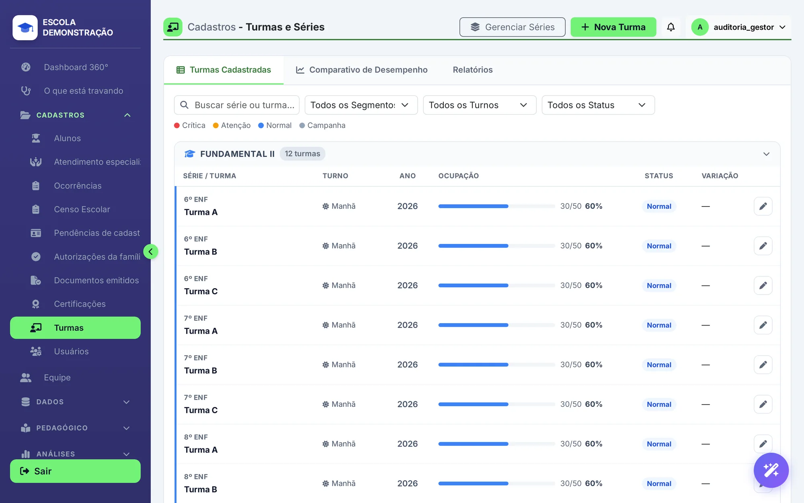The height and width of the screenshot is (503, 804).
Task: Open Todos os Status dropdown
Action: tap(598, 105)
